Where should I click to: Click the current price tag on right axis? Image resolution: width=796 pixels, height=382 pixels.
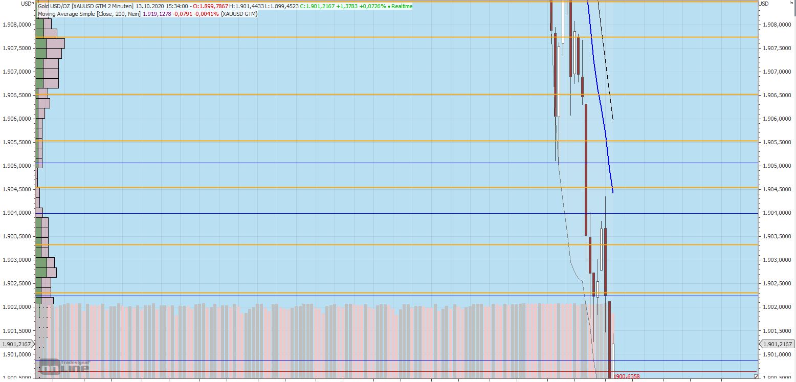(x=778, y=344)
